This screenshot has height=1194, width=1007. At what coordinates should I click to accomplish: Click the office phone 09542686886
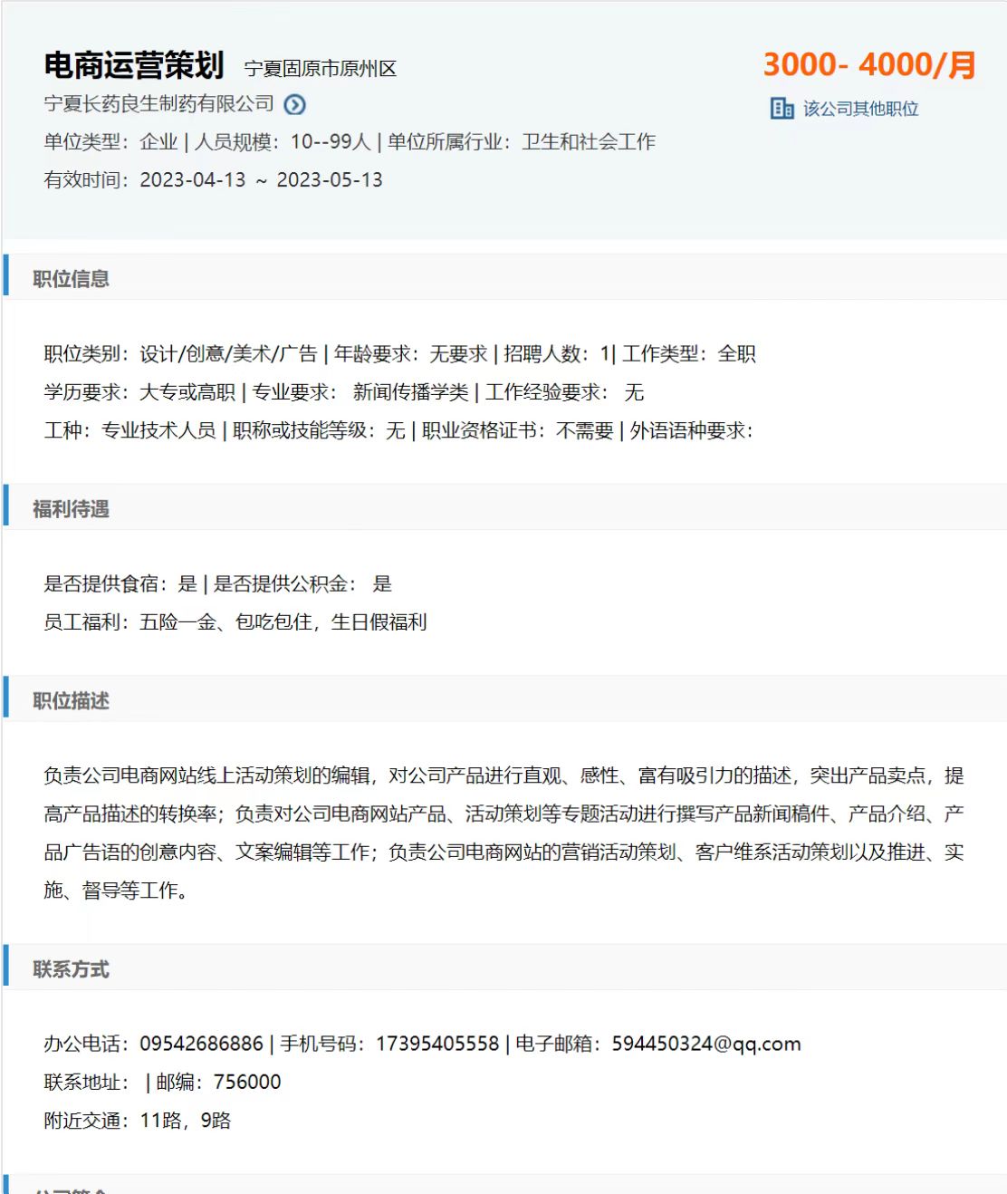point(201,1044)
